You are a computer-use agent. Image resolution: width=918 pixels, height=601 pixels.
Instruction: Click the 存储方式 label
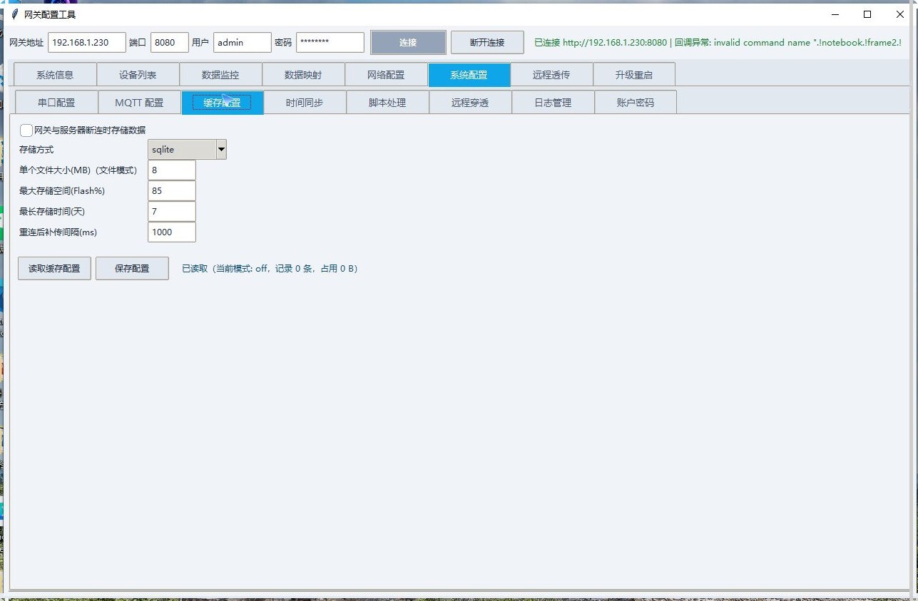(x=36, y=150)
